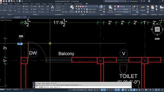164x92 pixels.
Task: Select the Circle tool
Action: [x=10, y=8]
